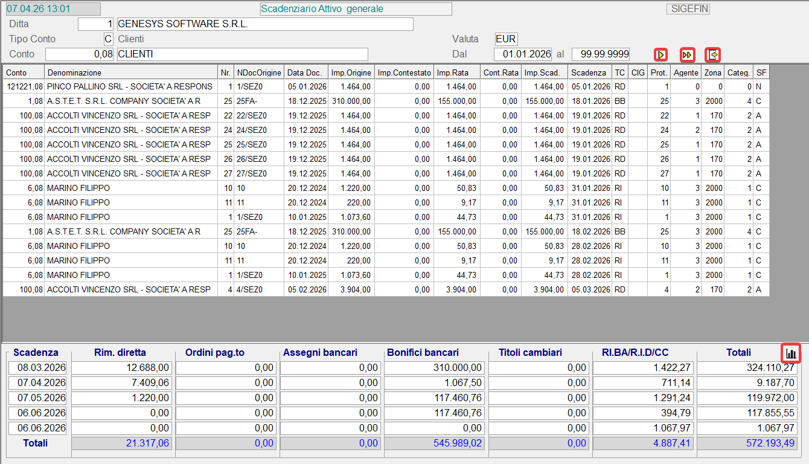Click the Agente column header
Viewport: 809px width, 464px height.
tap(686, 72)
